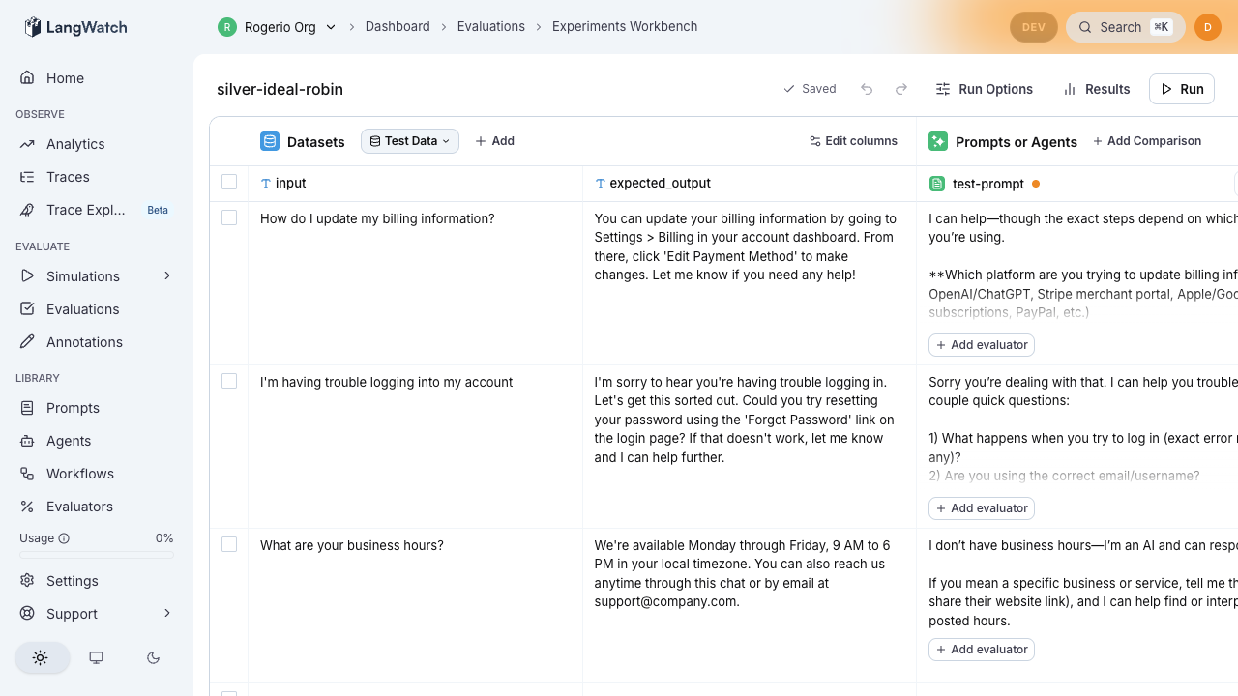Open Settings gear icon in sidebar
Viewport: 1238px width, 696px height.
[27, 581]
